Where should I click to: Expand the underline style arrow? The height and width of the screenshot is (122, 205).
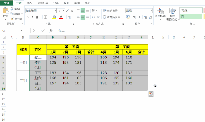(x=40, y=17)
